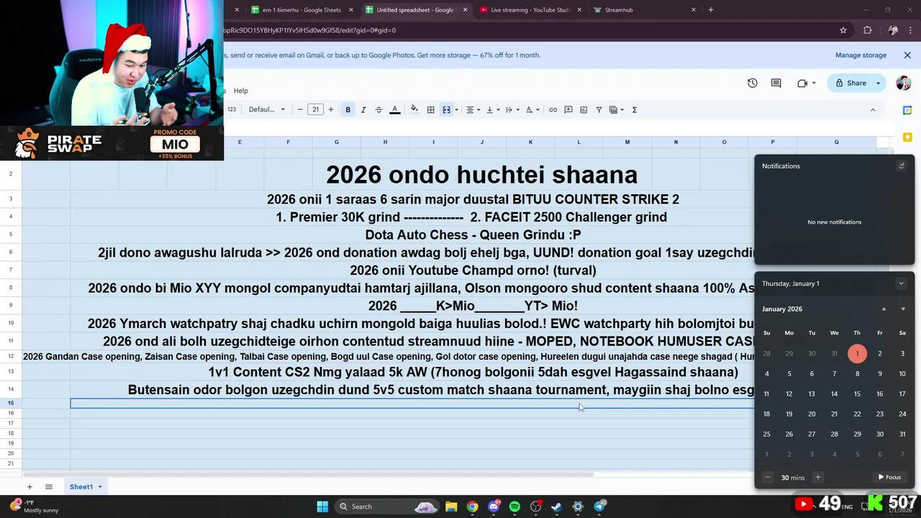Create a filter with toolbar icon
Image resolution: width=921 pixels, height=518 pixels.
point(599,109)
